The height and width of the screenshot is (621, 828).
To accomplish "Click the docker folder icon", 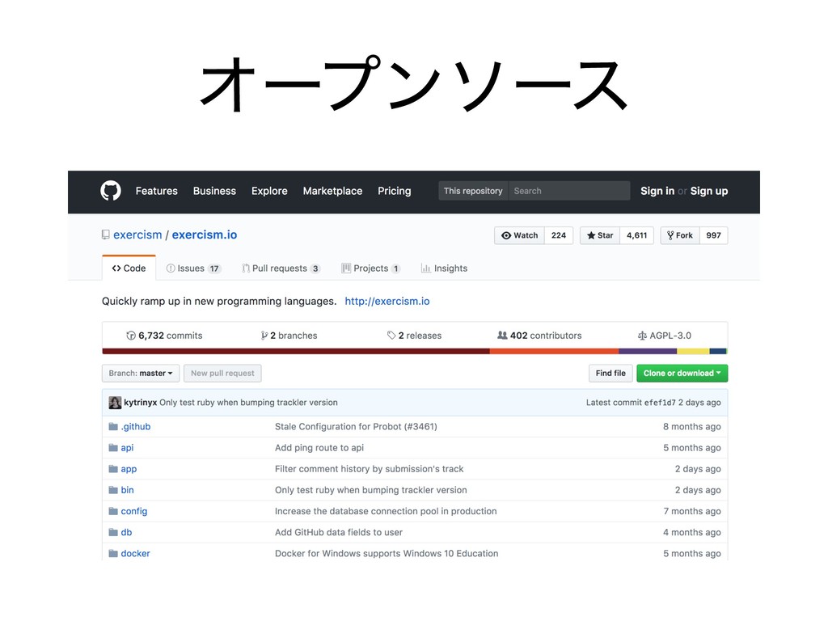I will [112, 554].
